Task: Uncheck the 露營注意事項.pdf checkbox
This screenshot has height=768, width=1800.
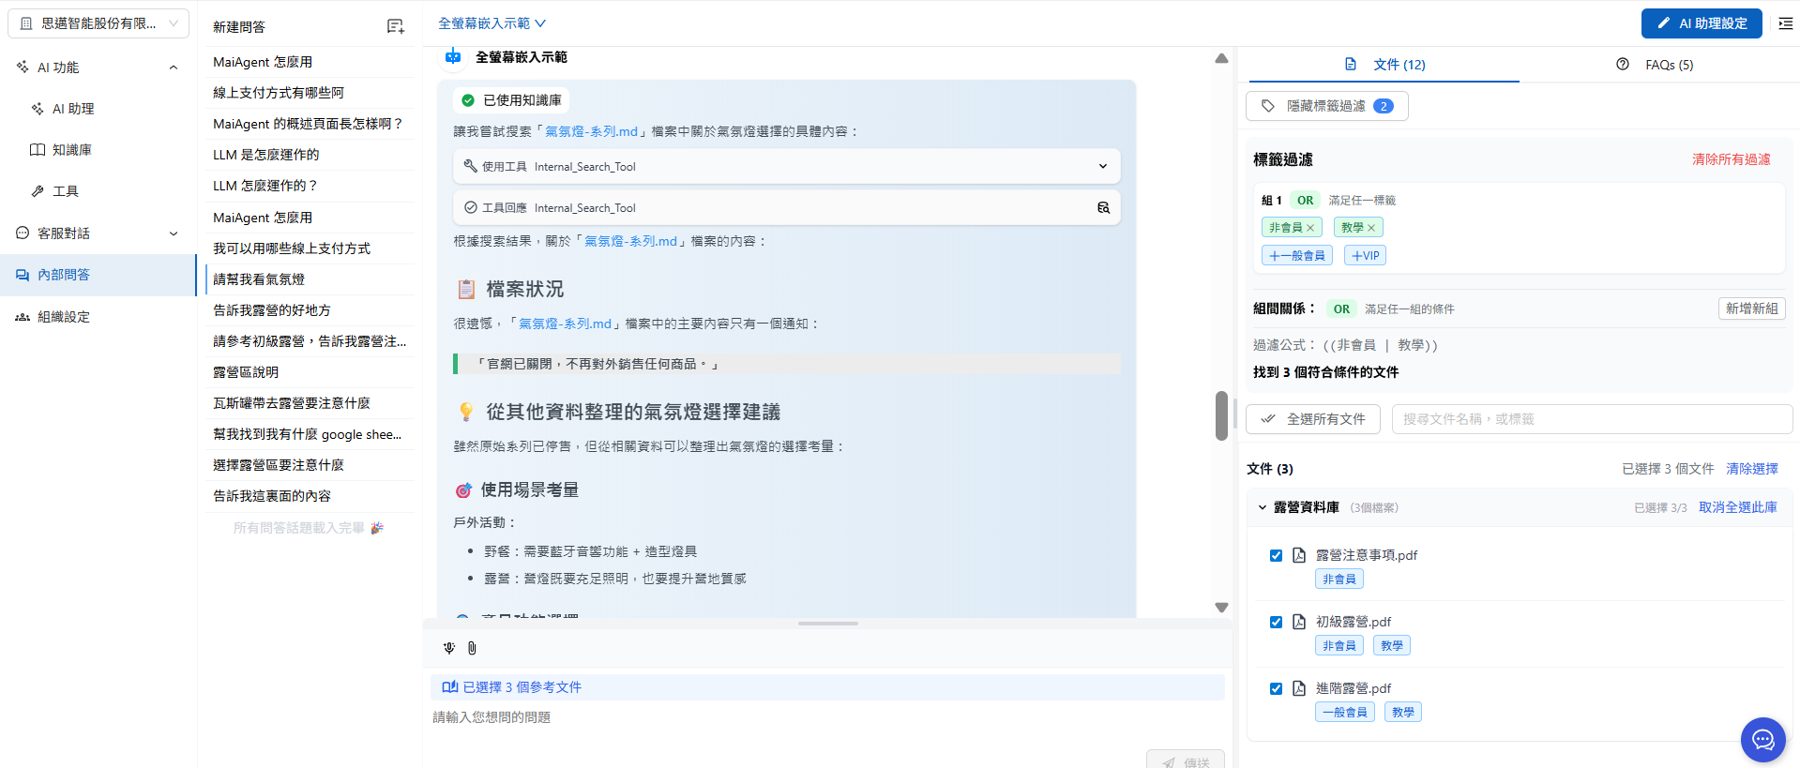Action: 1276,555
